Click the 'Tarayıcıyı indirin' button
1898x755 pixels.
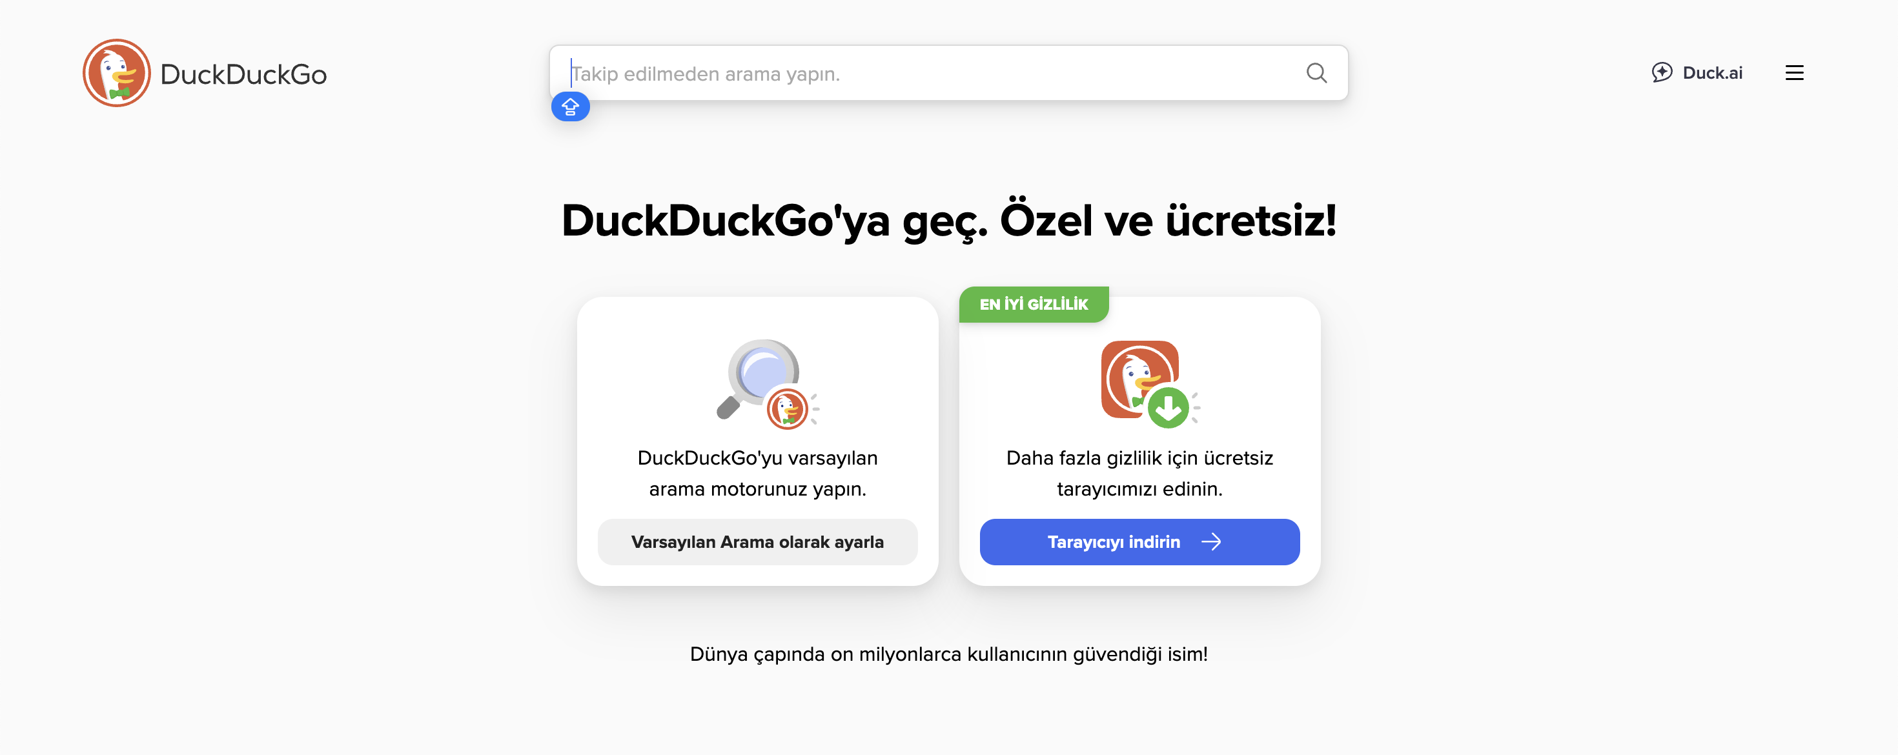click(1139, 542)
